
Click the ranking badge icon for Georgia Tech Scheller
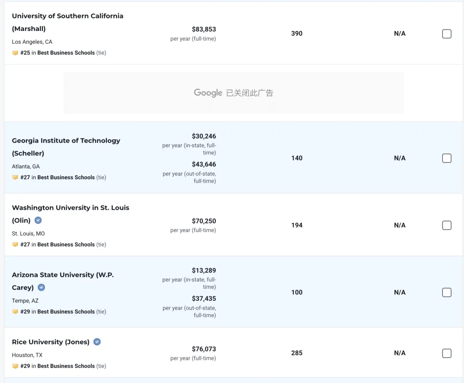[15, 178]
